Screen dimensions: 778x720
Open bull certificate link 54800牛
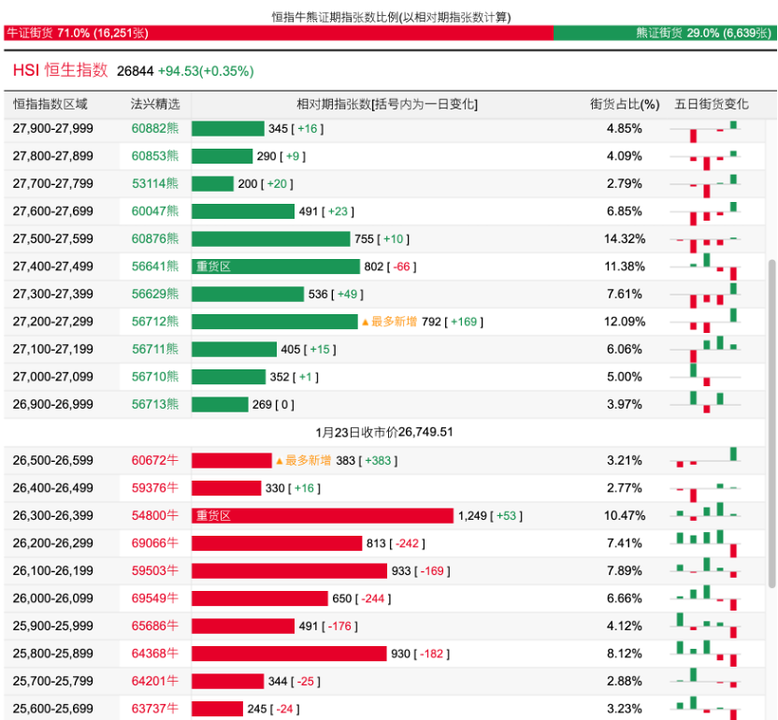pyautogui.click(x=155, y=516)
